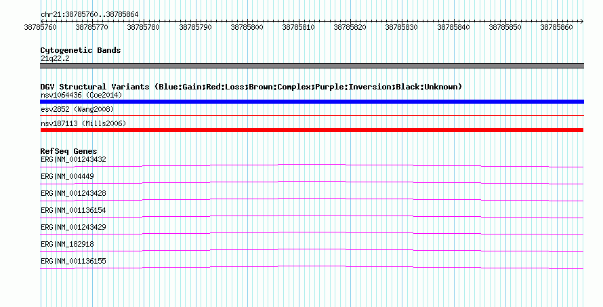Click ruler coordinate 38785780
This screenshot has width=603, height=307.
click(x=144, y=27)
